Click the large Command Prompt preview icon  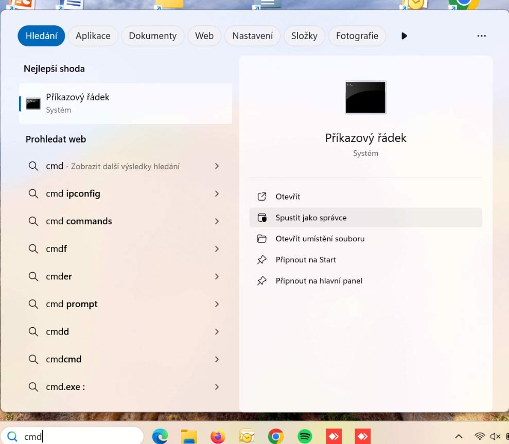[365, 97]
